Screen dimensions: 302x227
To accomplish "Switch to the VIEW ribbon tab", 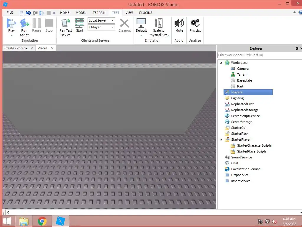I will [129, 13].
